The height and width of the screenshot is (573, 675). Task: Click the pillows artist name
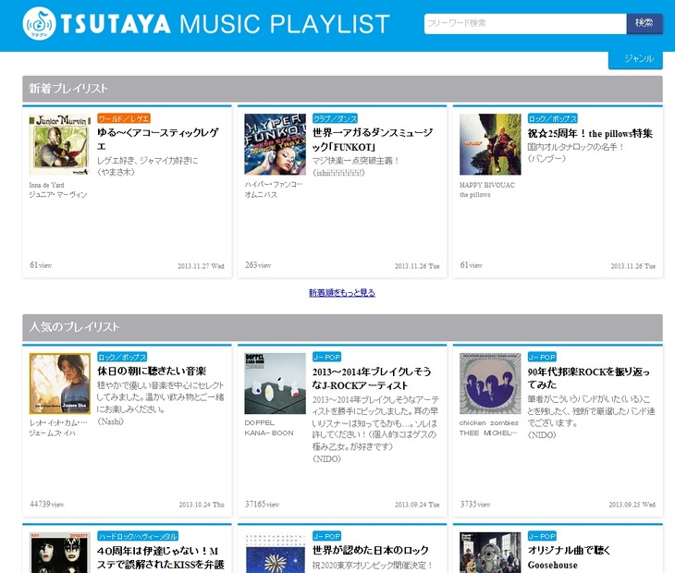[475, 195]
